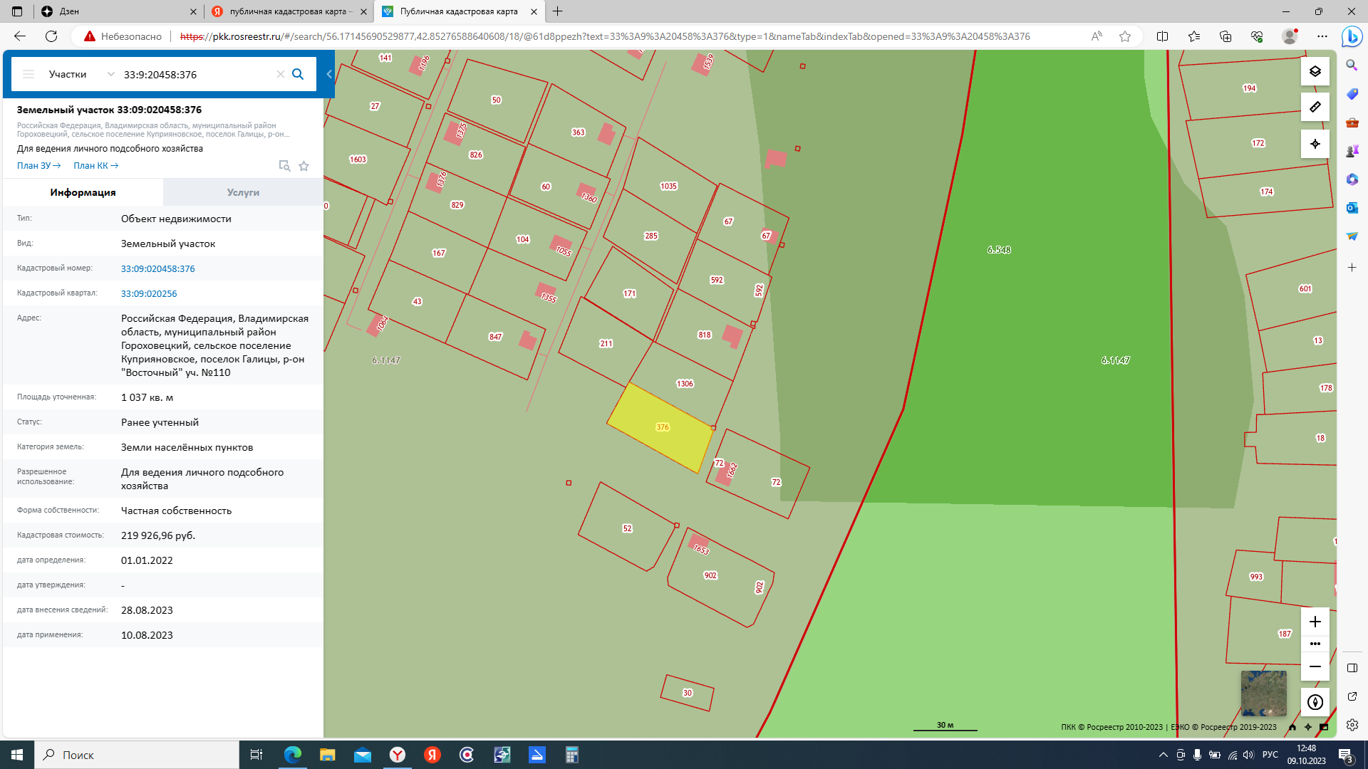The height and width of the screenshot is (769, 1368).
Task: Zoom out on the map
Action: tap(1315, 667)
